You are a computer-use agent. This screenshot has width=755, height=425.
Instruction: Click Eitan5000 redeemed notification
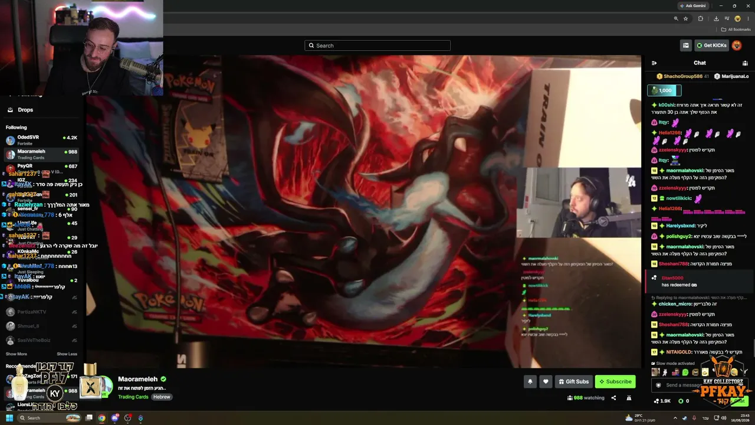(x=699, y=281)
